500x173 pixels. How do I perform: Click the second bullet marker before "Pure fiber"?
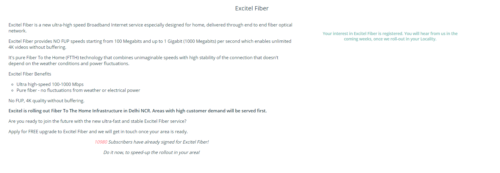pyautogui.click(x=12, y=91)
